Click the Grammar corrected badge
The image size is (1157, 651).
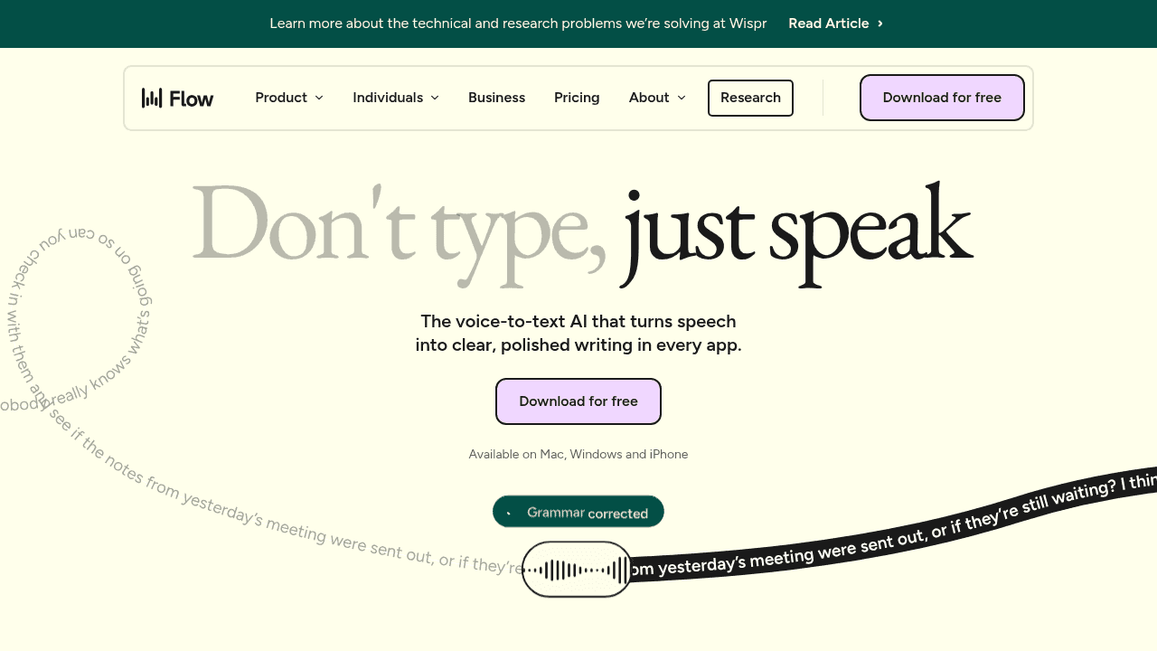coord(578,512)
